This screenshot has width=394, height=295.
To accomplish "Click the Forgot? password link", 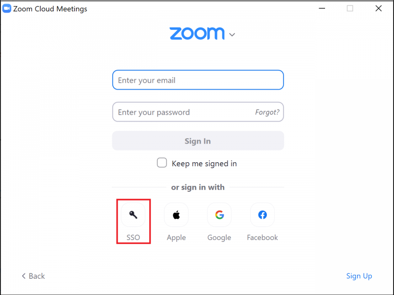I will [x=267, y=112].
